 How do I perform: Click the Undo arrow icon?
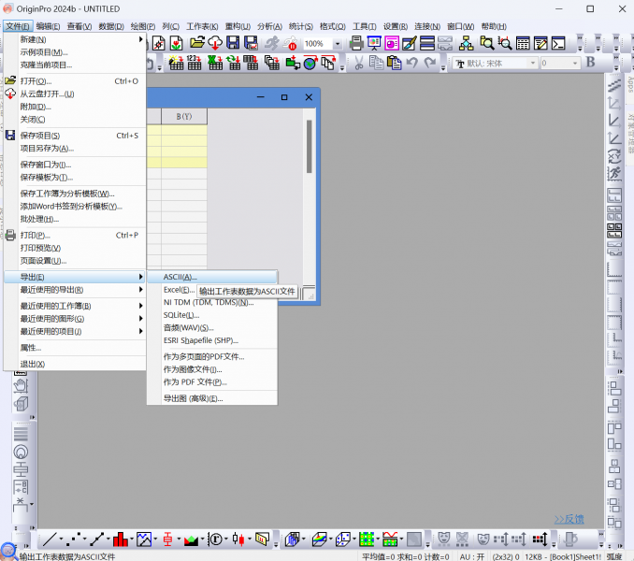click(412, 63)
